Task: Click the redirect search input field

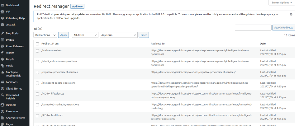Action: pos(253,28)
